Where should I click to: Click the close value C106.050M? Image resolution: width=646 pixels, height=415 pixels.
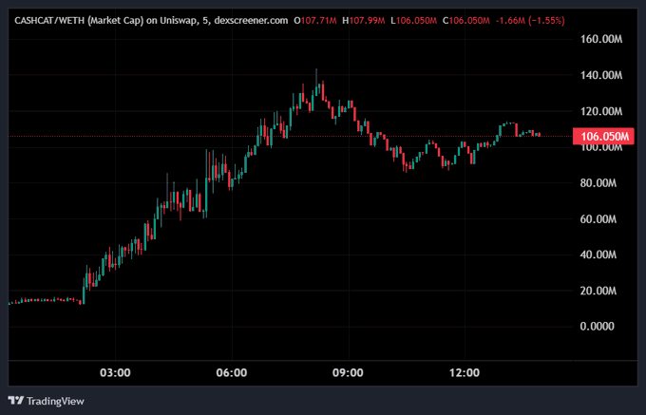[x=465, y=21]
